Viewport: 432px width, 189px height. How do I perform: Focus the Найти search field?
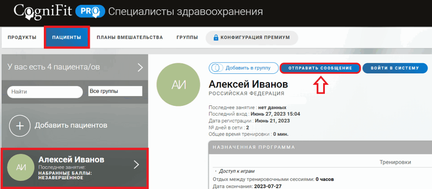coord(45,92)
